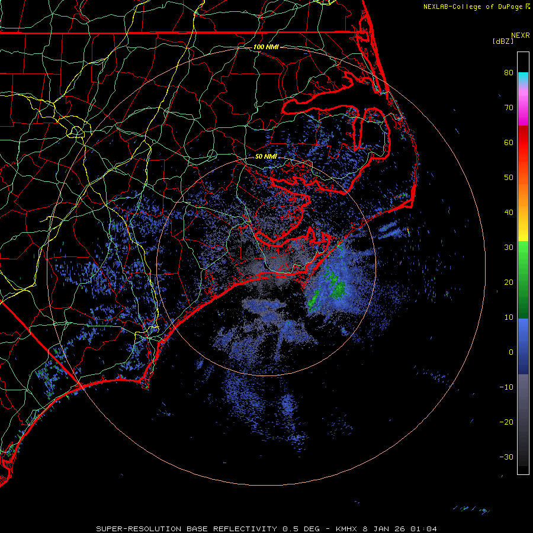Click the 100 NMI range ring label

(266, 47)
